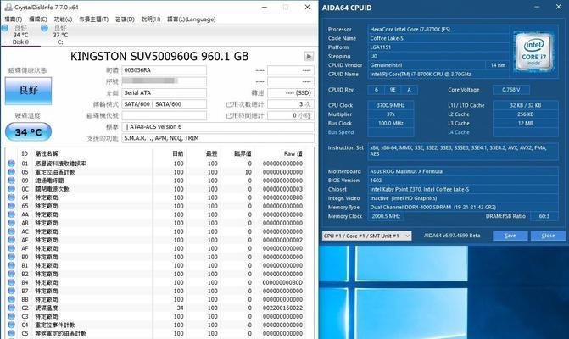Viewport: 569px width, 339px height.
Task: Click the firmware field 003056RA
Action: pyautogui.click(x=164, y=70)
